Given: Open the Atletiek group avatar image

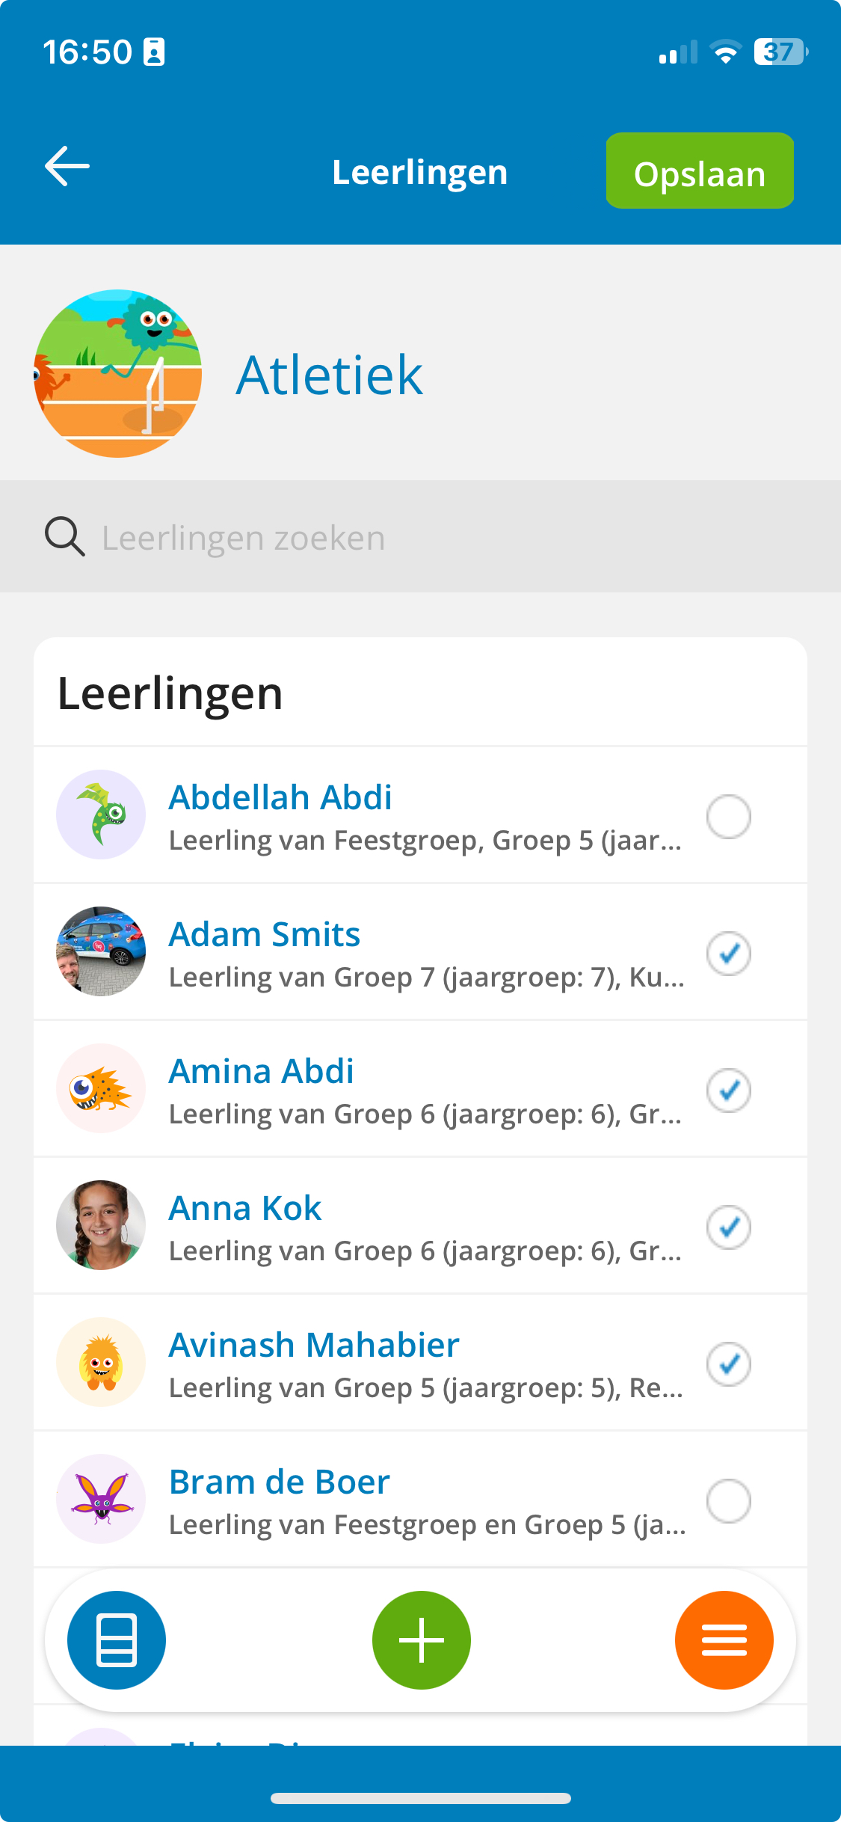Looking at the screenshot, I should click(118, 373).
